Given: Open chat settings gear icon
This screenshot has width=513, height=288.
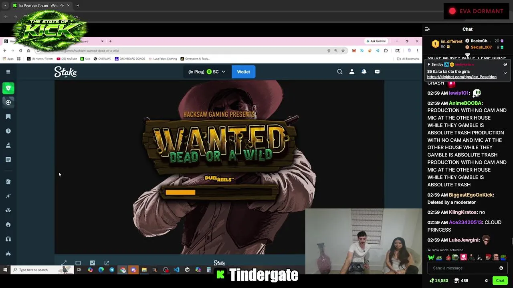Looking at the screenshot, I should pos(486,281).
